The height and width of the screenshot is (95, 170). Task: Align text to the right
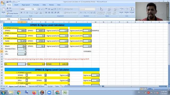[52, 13]
